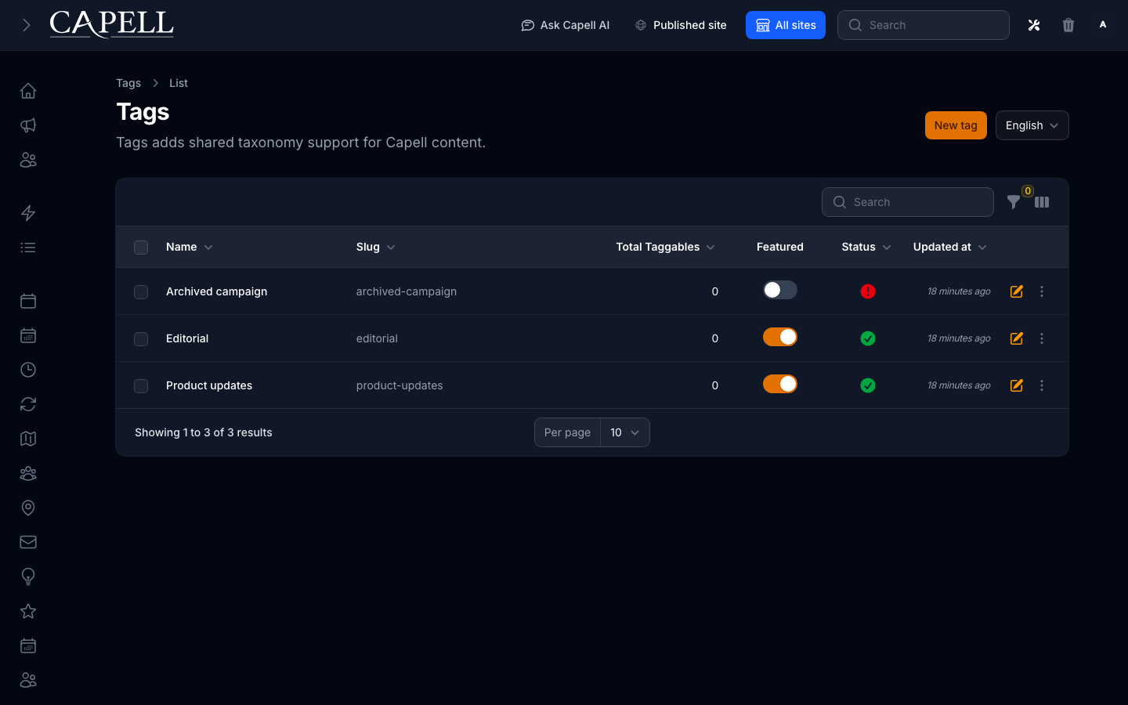Go to the home icon in sidebar
1128x705 pixels.
point(28,91)
